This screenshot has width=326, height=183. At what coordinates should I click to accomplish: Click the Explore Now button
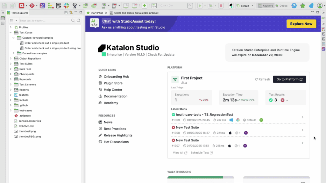click(x=301, y=24)
